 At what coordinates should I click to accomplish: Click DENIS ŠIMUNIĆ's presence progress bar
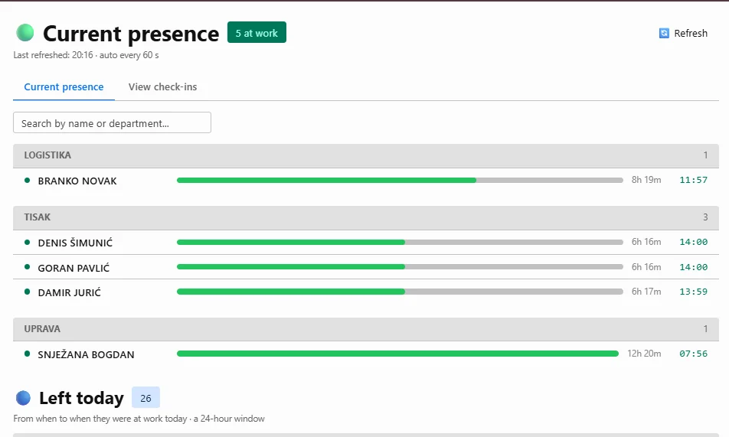click(400, 242)
